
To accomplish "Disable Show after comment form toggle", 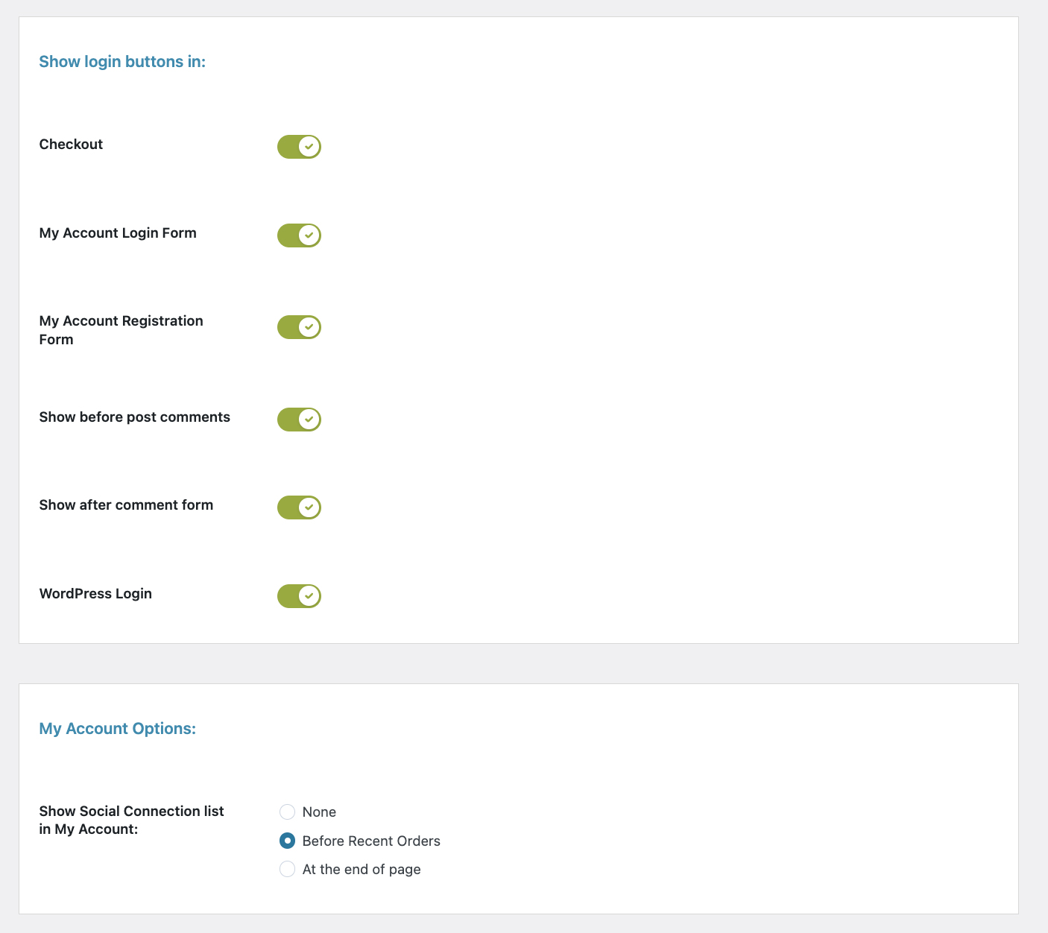I will click(x=299, y=507).
